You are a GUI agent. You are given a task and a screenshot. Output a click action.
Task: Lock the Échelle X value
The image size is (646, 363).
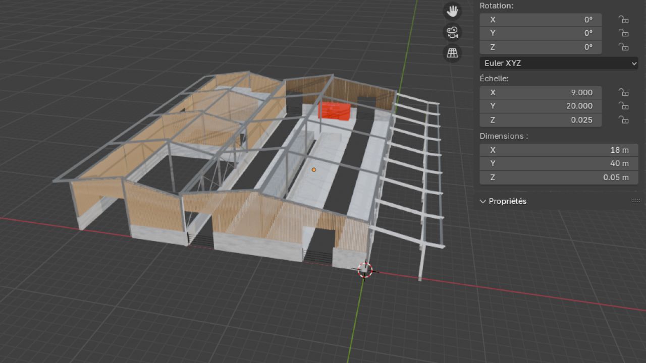tap(624, 93)
